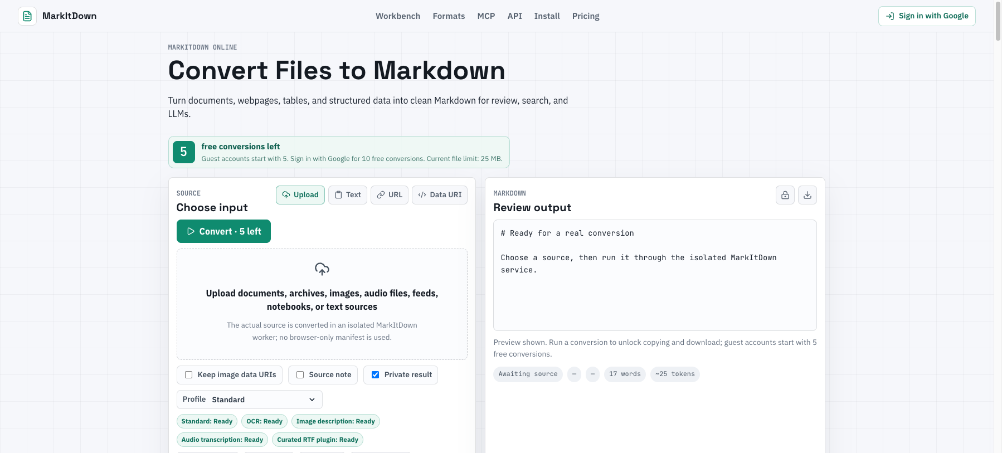Switch to the URL source tab

coord(390,195)
